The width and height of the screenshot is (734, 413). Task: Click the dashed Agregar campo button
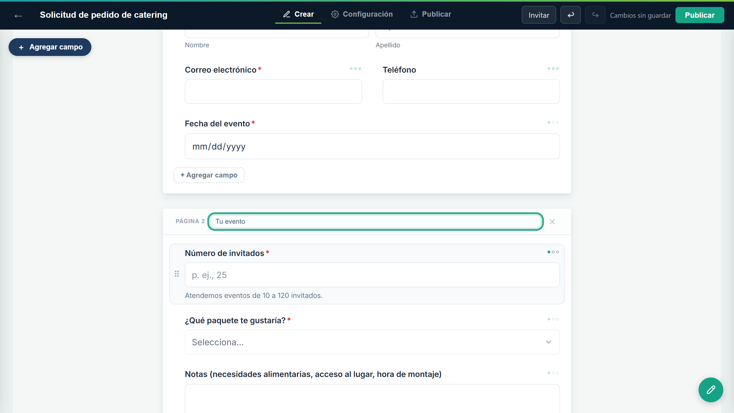click(209, 175)
